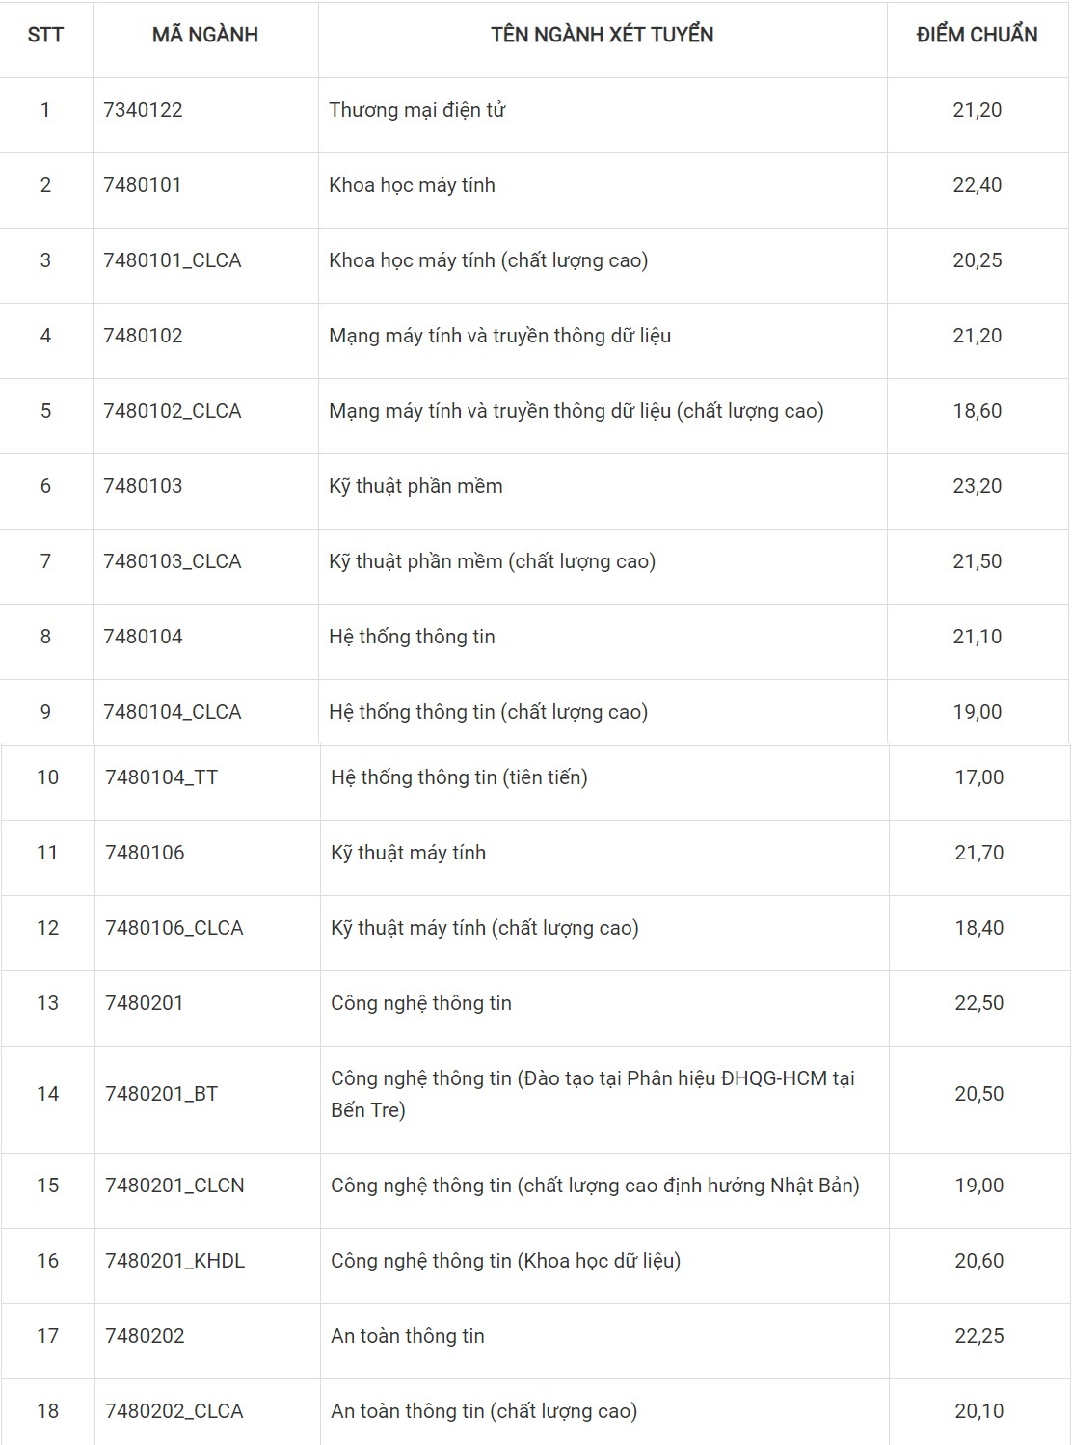1072x1445 pixels.
Task: Select An toàn thông tin (chất lượng cao)
Action: pyautogui.click(x=484, y=1411)
